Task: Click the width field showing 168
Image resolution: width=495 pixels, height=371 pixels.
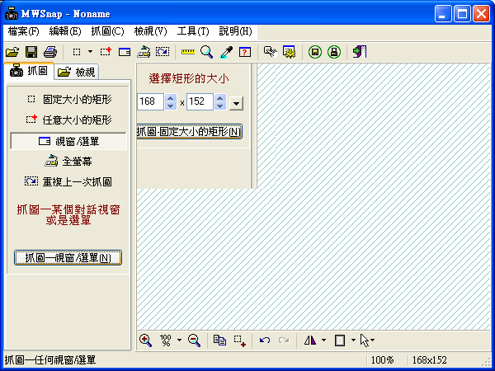Action: (150, 101)
